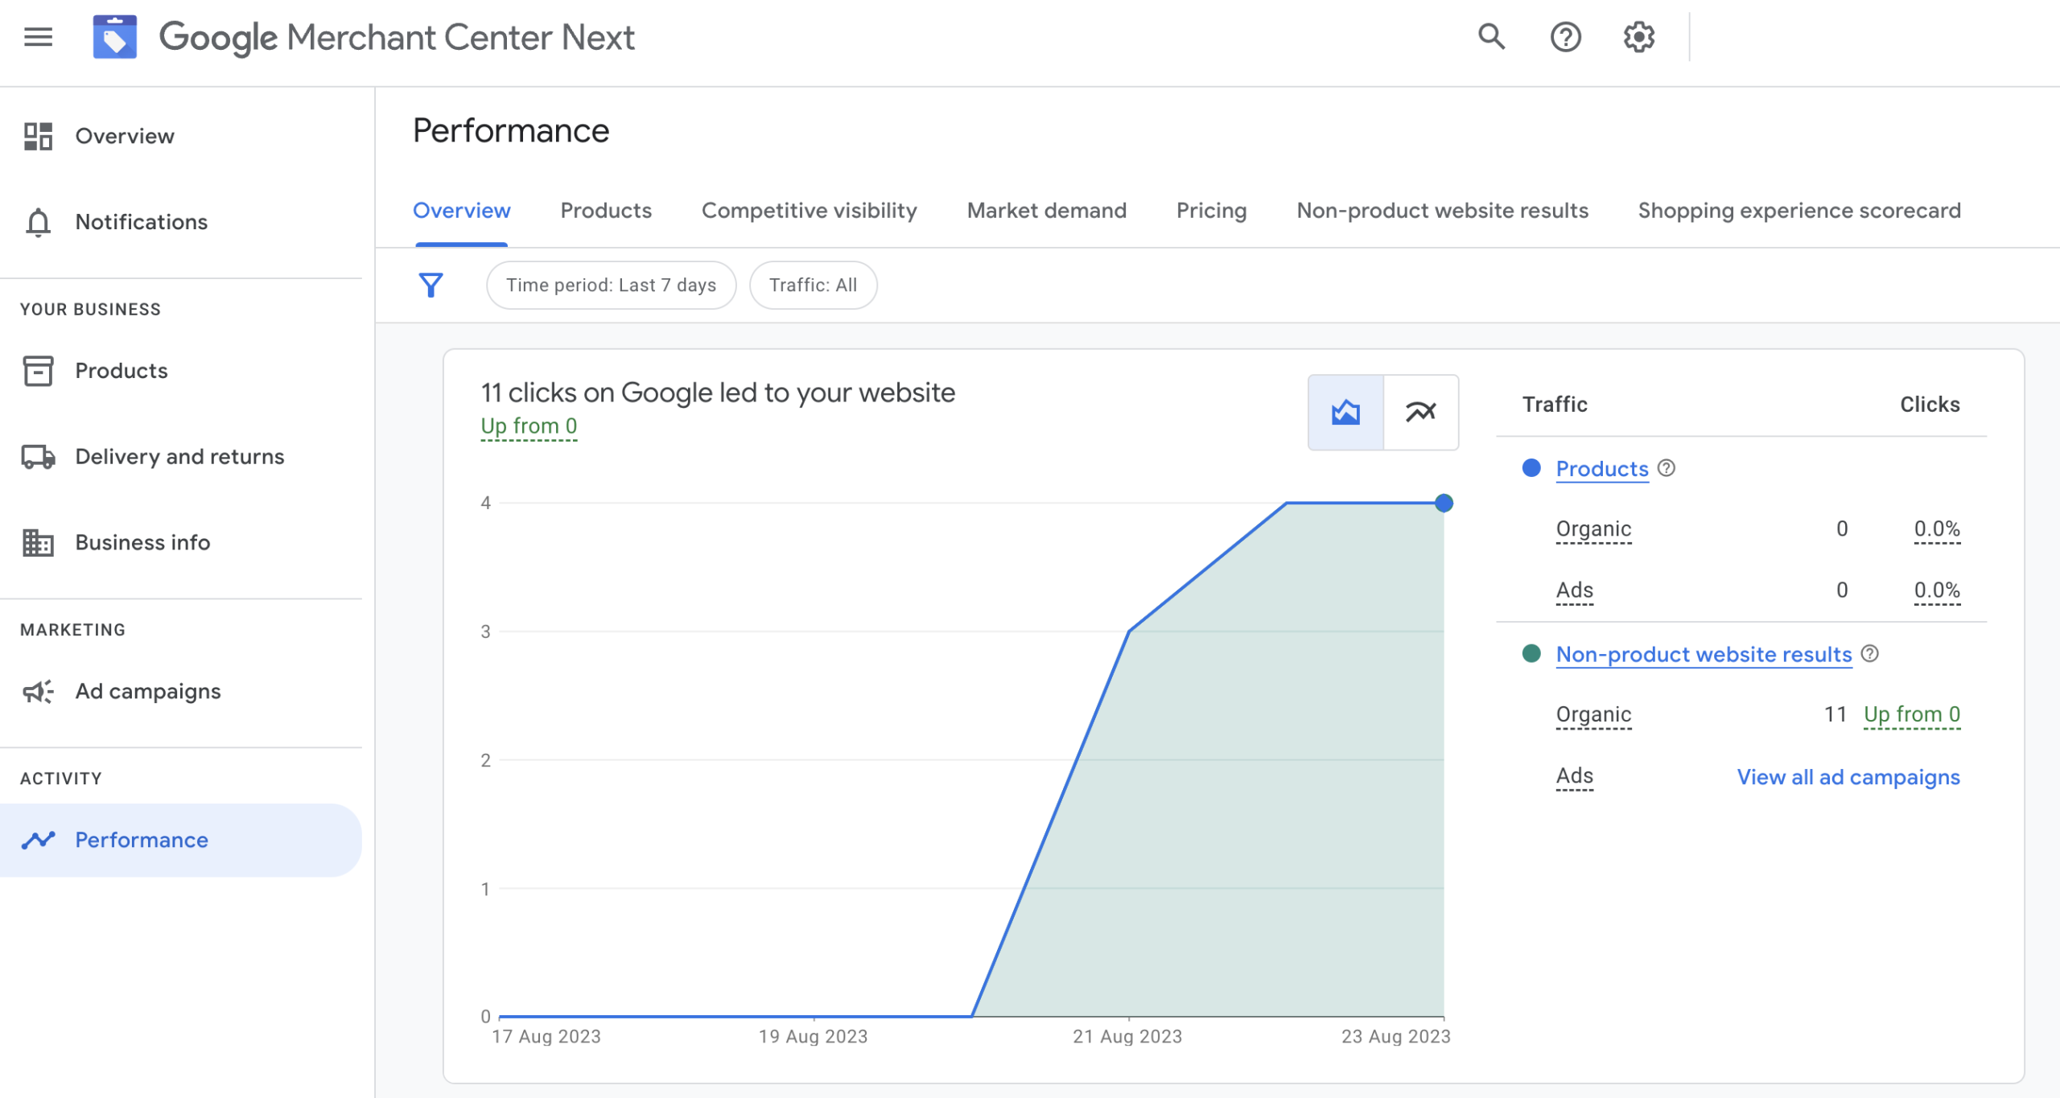Screen dimensions: 2060x1098
Task: Click the Ad campaigns megaphone icon
Action: click(38, 691)
